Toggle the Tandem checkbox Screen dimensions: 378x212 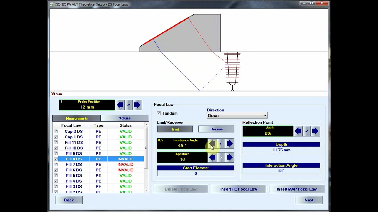[159, 113]
